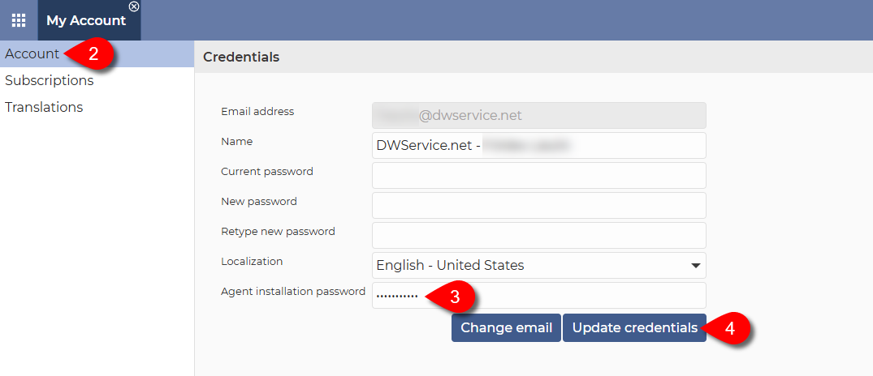The image size is (873, 376).
Task: Click the red marker numbered 4
Action: point(729,329)
